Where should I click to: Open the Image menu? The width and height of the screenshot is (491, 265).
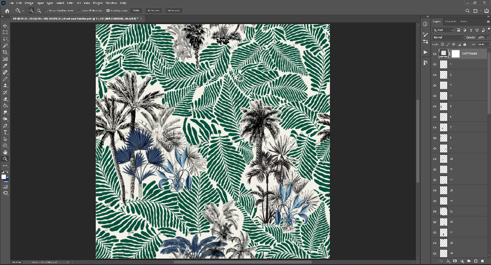point(29,3)
